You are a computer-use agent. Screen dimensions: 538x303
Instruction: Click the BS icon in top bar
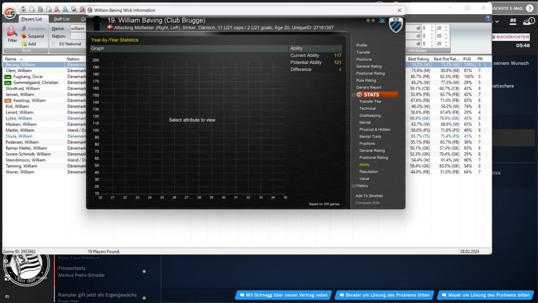pos(513,21)
